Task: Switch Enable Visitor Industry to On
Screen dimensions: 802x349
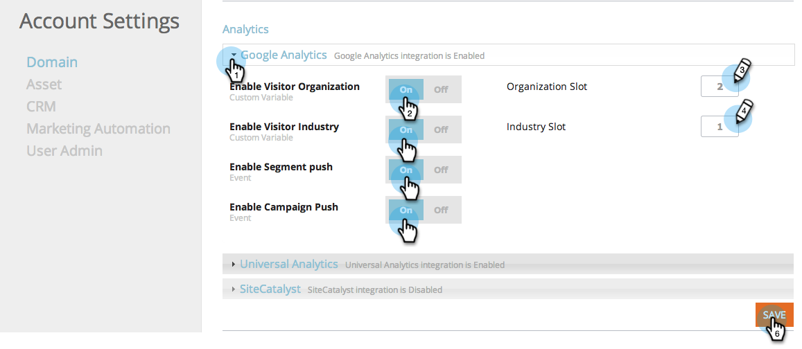Action: pyautogui.click(x=406, y=129)
